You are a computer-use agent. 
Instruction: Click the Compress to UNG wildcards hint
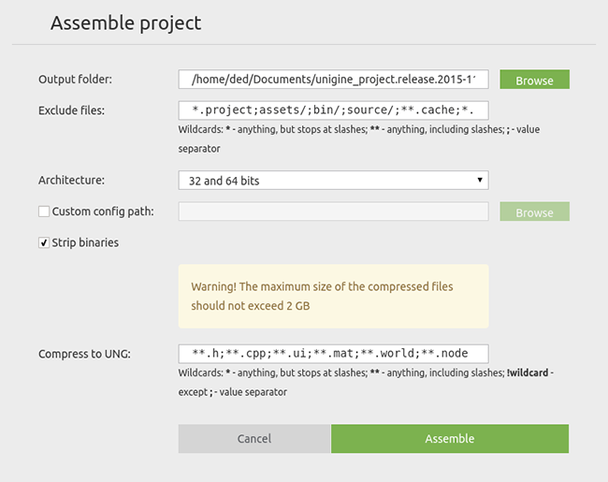366,382
